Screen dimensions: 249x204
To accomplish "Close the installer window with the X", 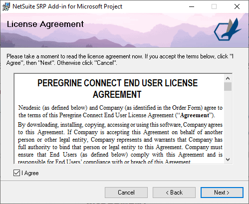I will pyautogui.click(x=237, y=6).
